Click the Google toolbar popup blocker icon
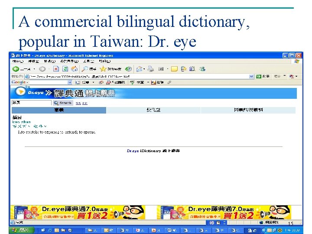This screenshot has height=234, width=312. (108, 82)
